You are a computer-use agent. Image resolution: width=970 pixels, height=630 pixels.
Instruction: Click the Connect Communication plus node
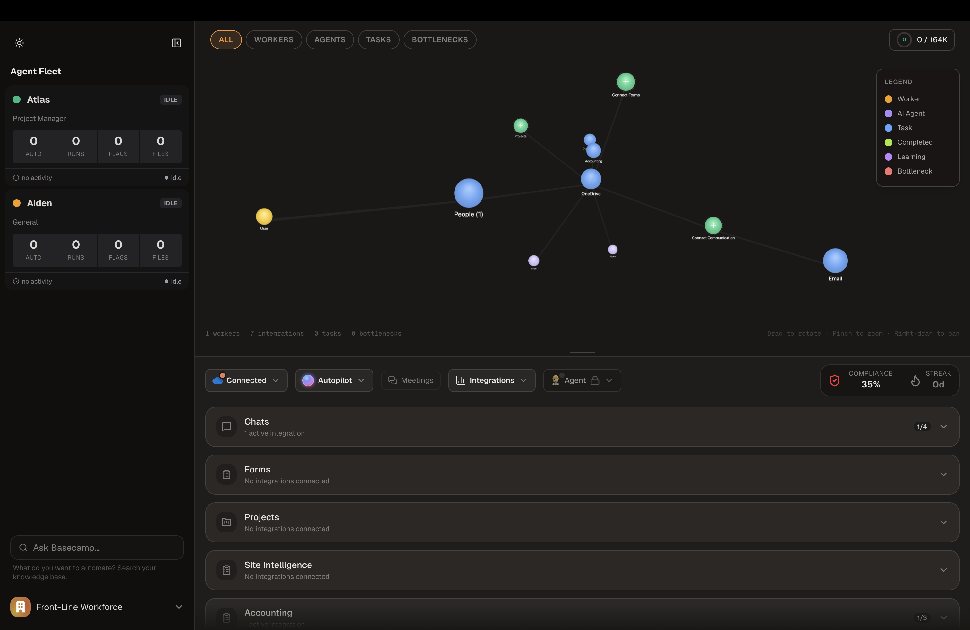(x=713, y=226)
